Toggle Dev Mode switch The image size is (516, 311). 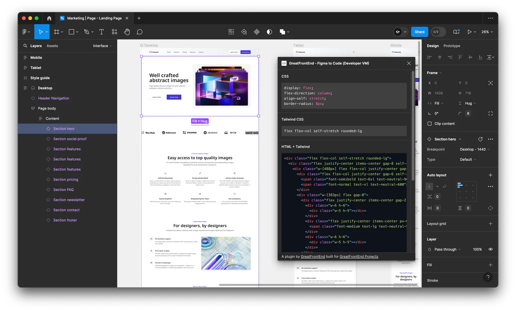click(439, 32)
